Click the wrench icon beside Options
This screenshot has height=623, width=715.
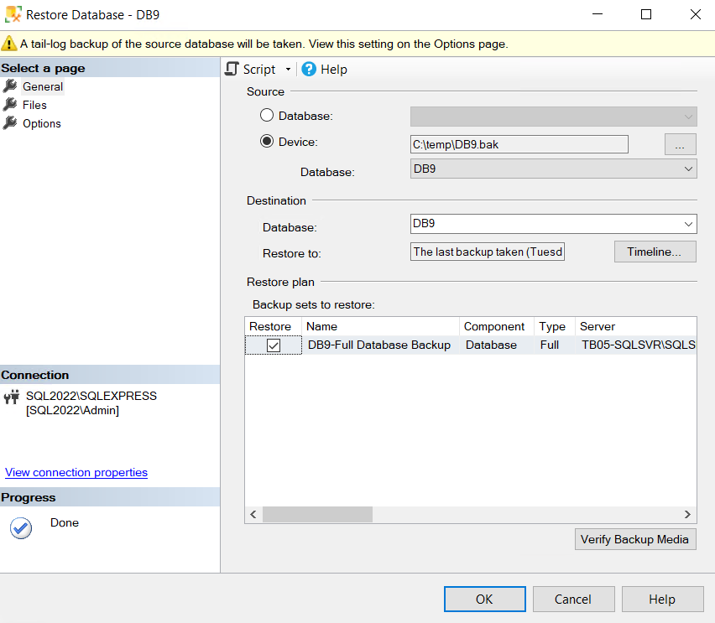[10, 122]
